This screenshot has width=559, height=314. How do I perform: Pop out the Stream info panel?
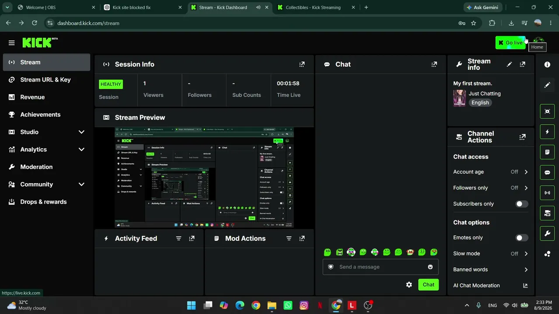click(x=522, y=64)
